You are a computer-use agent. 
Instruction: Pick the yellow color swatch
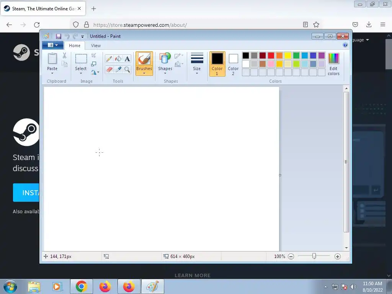tap(288, 56)
